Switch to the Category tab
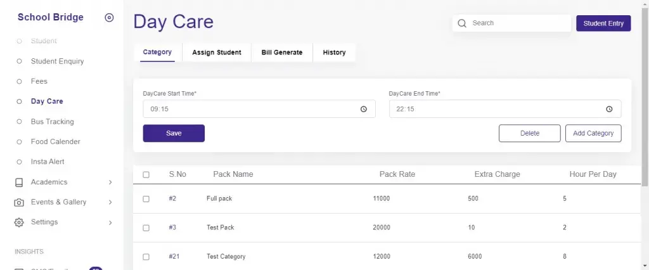The width and height of the screenshot is (649, 270). [x=157, y=52]
